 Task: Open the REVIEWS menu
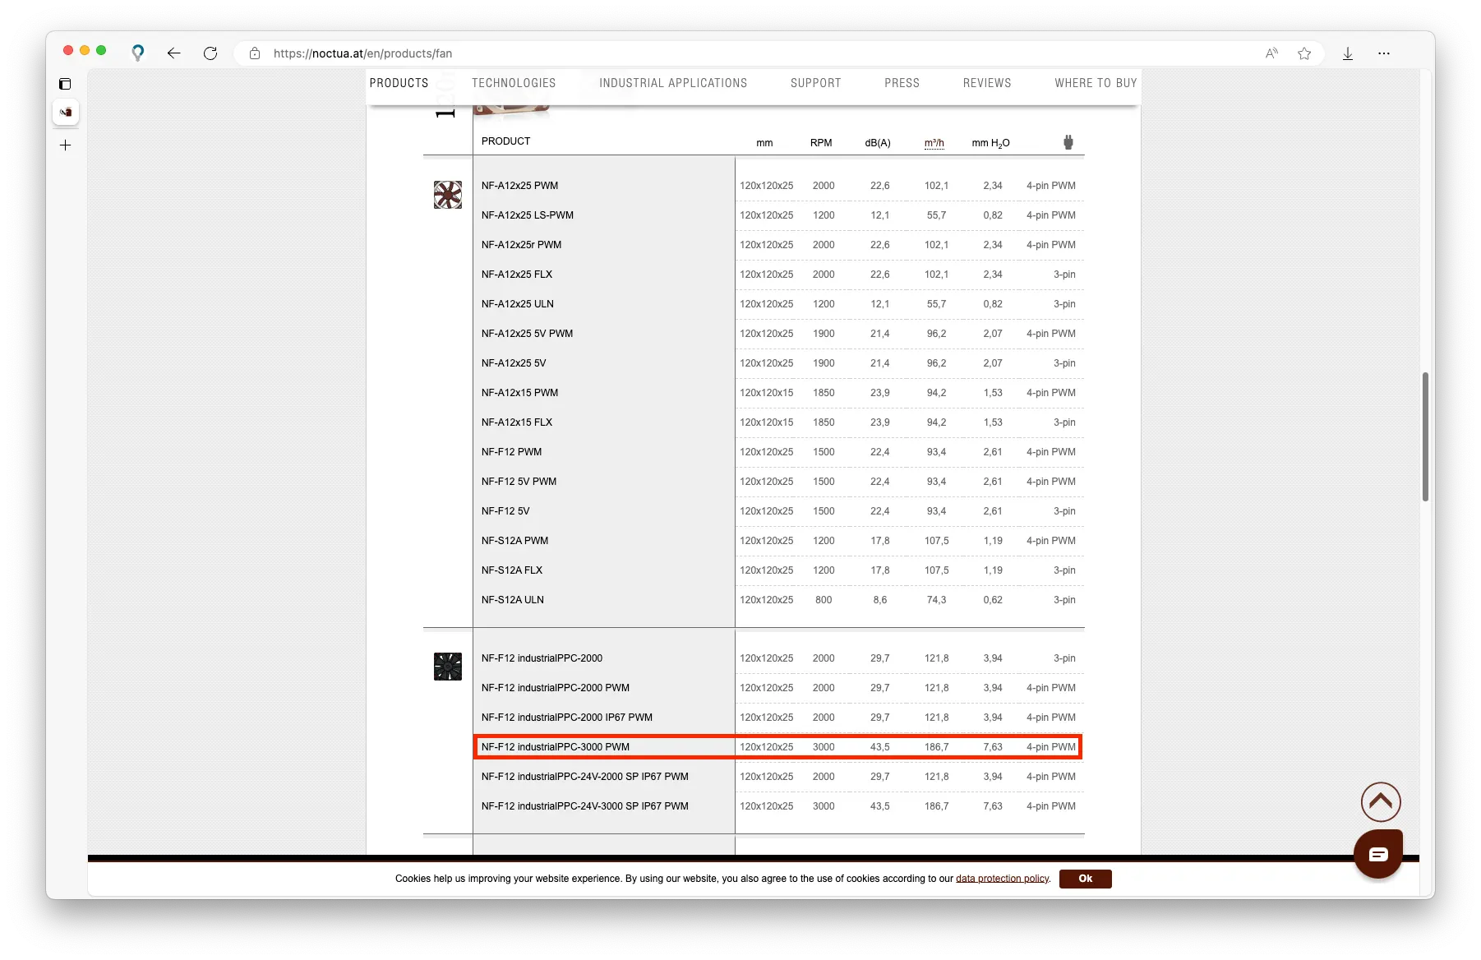(987, 83)
